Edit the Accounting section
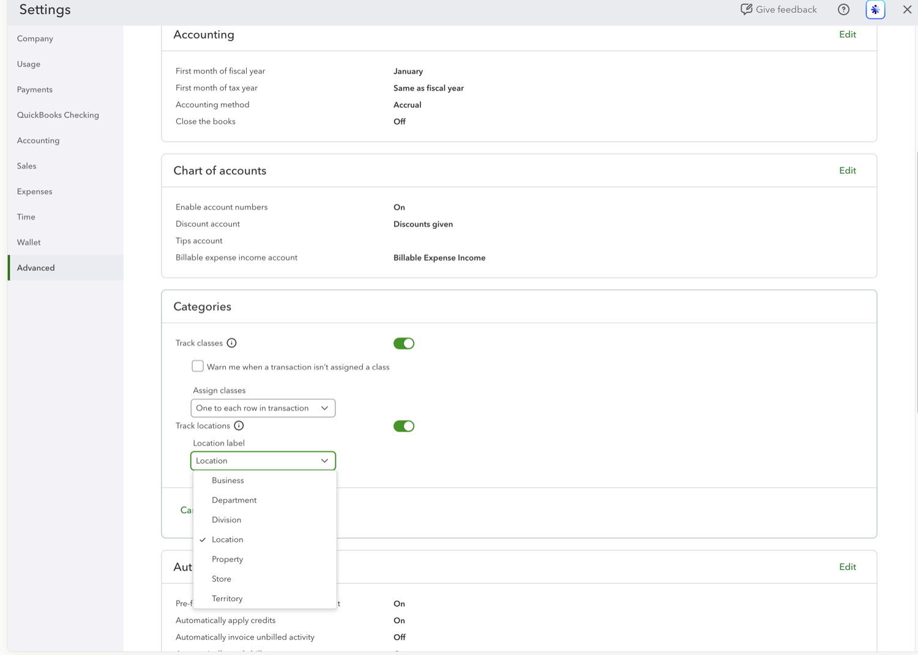The height and width of the screenshot is (655, 918). point(847,34)
